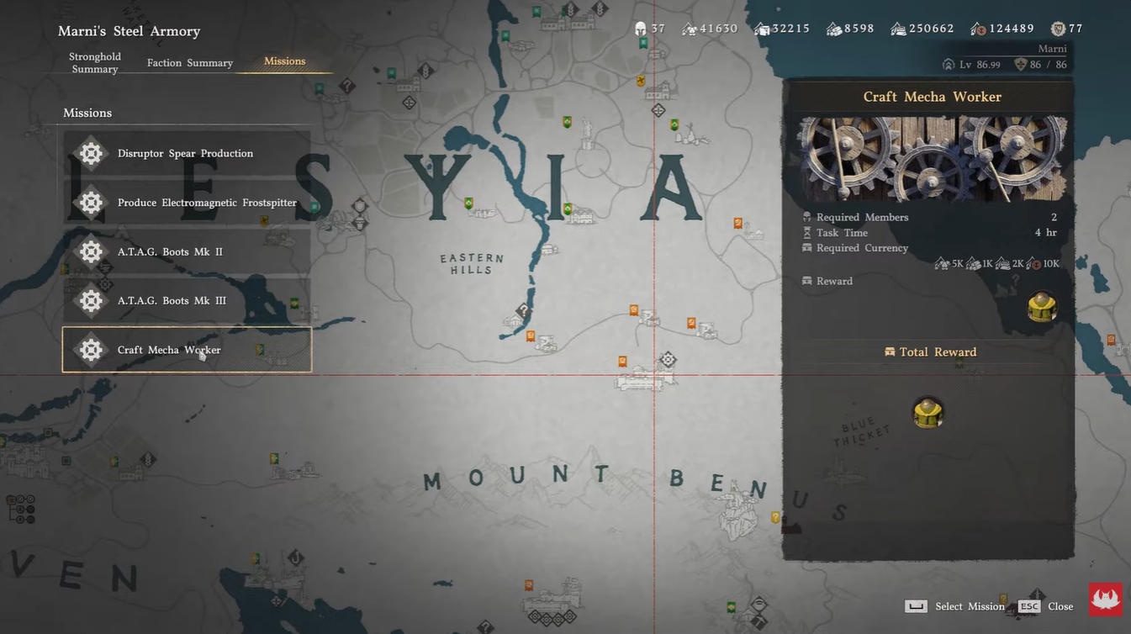Click the Disruptor Spear Production gear icon
This screenshot has width=1131, height=634.
tap(91, 153)
